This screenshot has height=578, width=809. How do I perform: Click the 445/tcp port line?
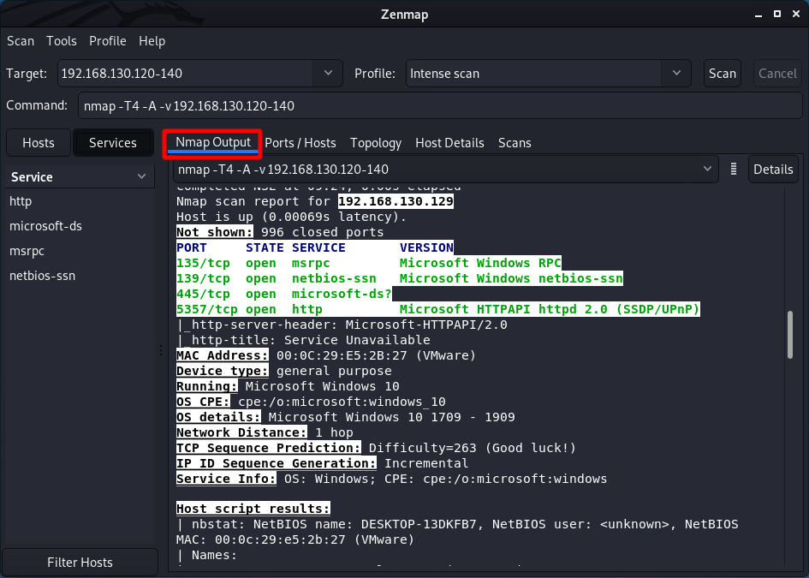(x=284, y=295)
